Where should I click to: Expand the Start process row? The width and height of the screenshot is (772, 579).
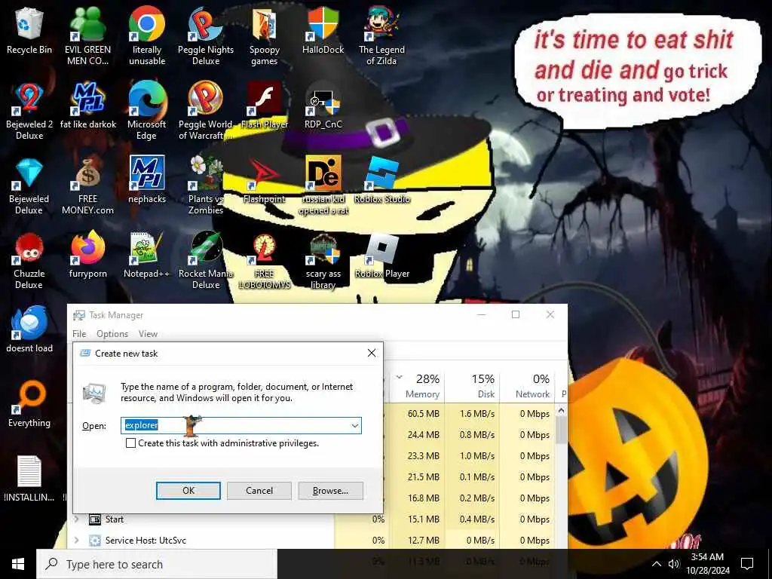[x=76, y=519]
